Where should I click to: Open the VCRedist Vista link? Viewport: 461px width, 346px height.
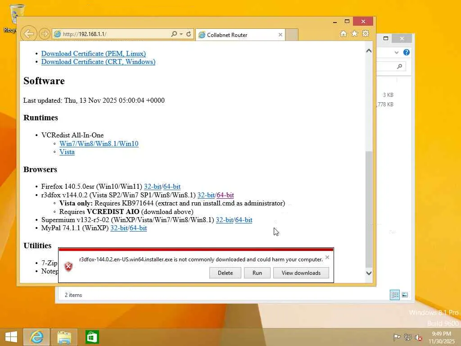[x=67, y=152]
